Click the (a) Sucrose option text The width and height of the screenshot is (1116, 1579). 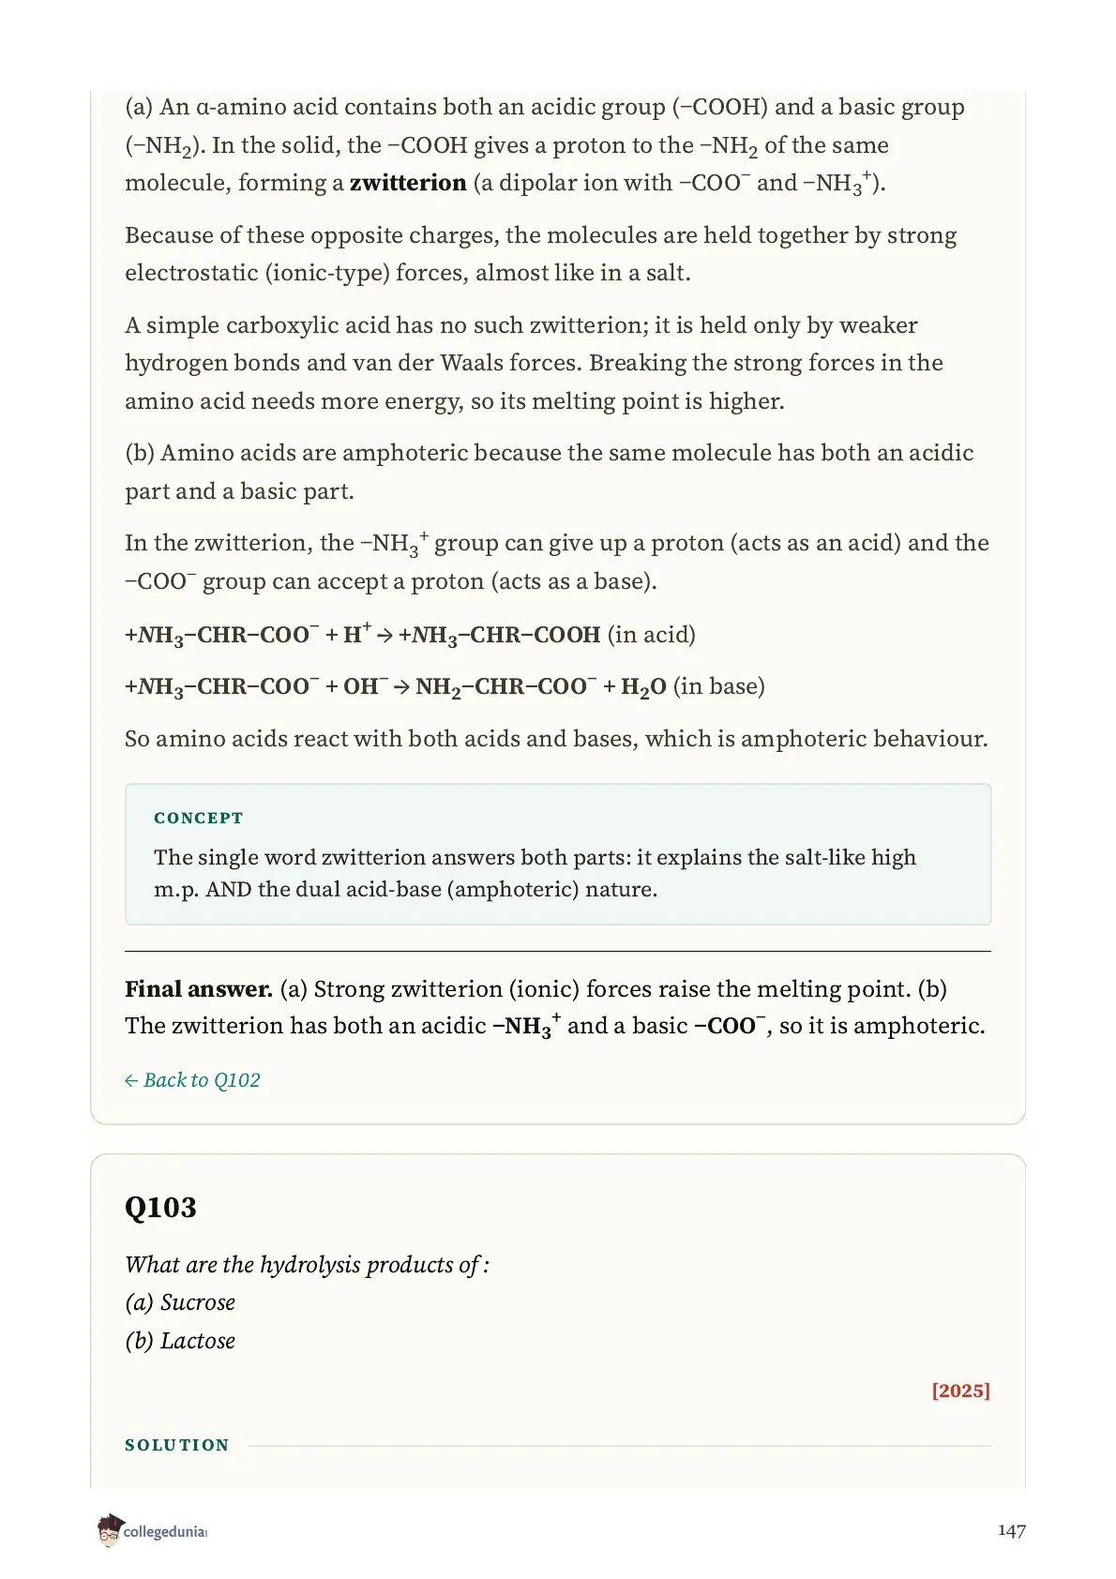point(180,1302)
